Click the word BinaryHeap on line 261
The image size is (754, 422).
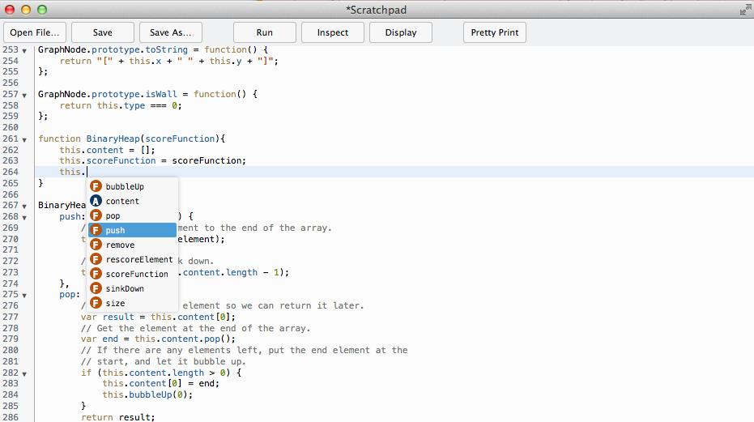pos(113,139)
